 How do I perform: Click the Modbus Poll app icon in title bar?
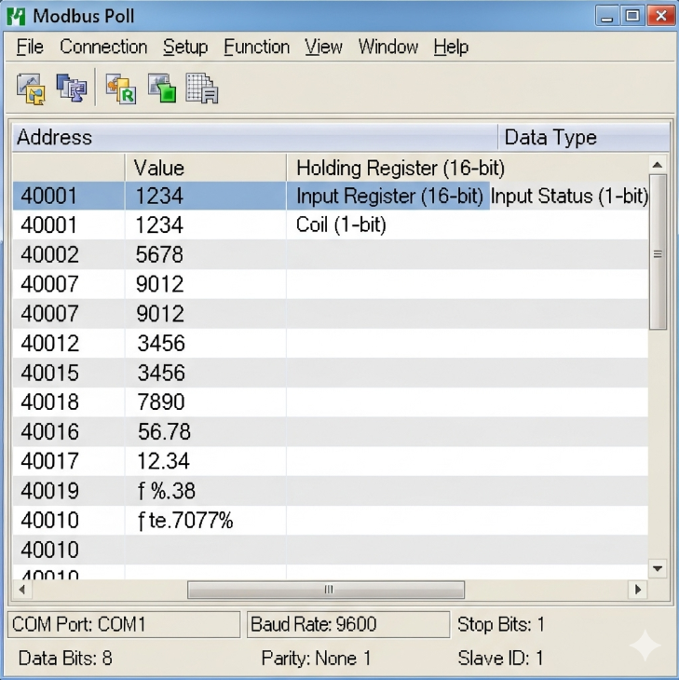tap(16, 17)
